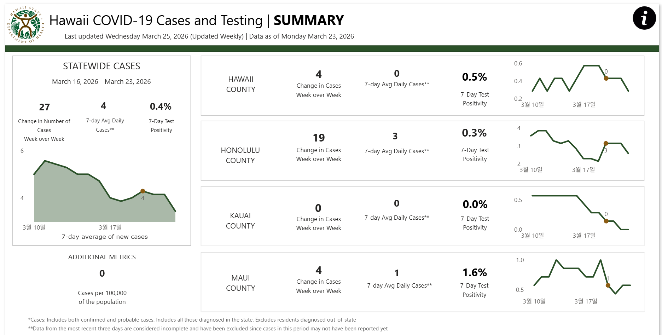Viewport: 662px width, 335px height.
Task: Select the HONOLULU COUNTY label
Action: point(240,155)
